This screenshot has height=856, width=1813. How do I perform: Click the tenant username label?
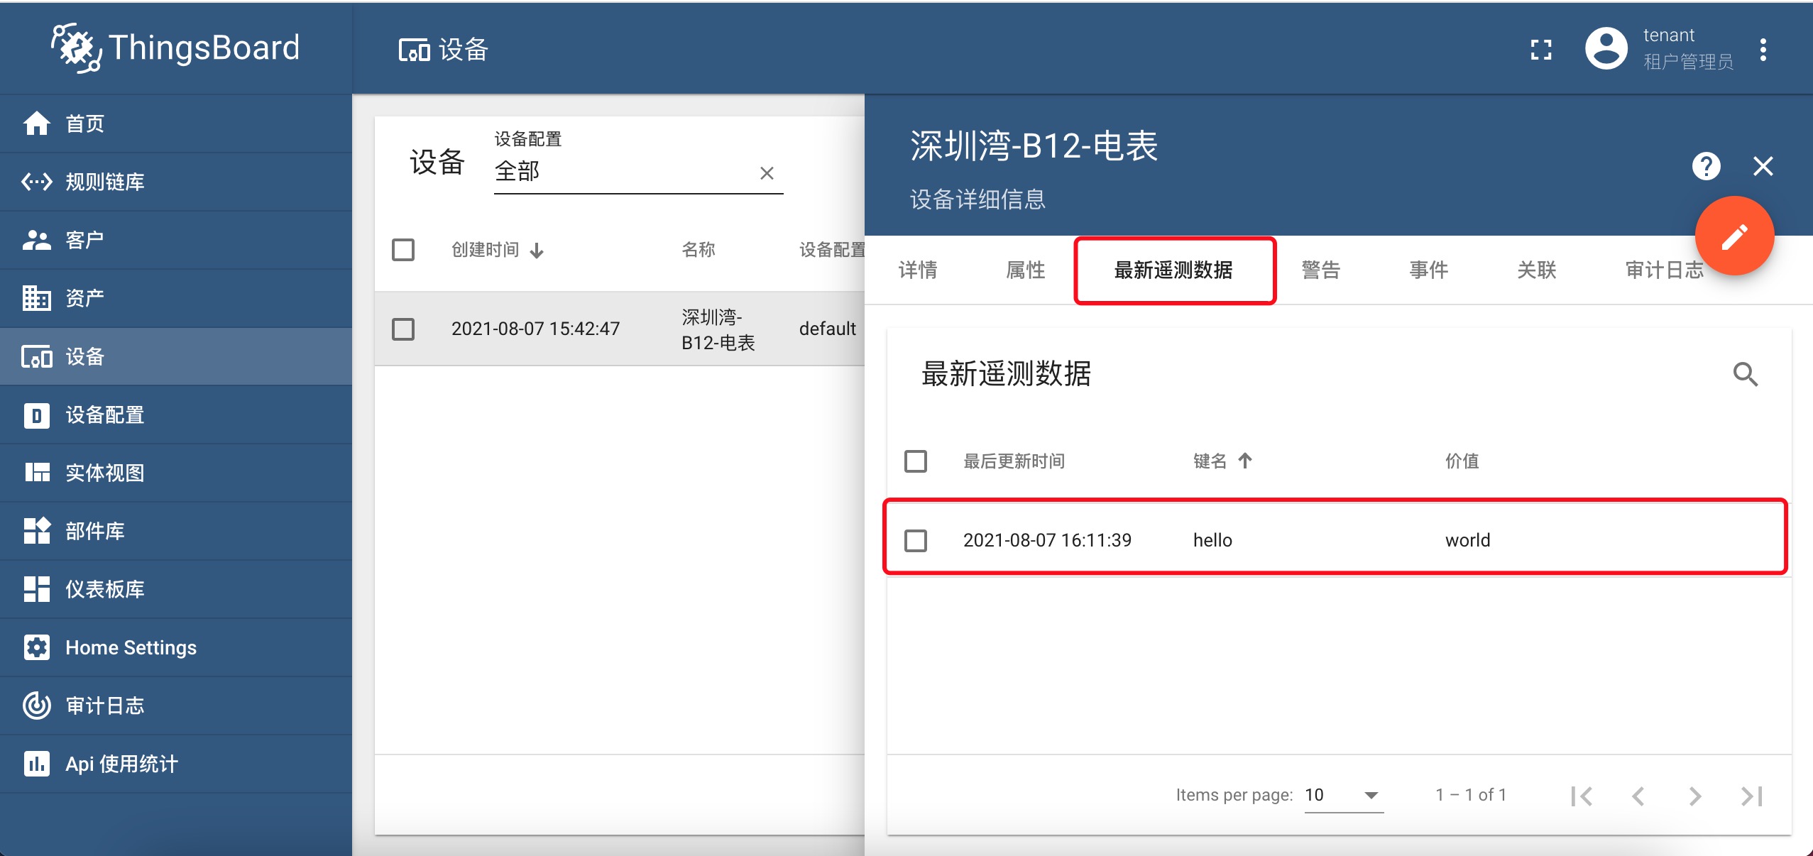click(x=1668, y=35)
